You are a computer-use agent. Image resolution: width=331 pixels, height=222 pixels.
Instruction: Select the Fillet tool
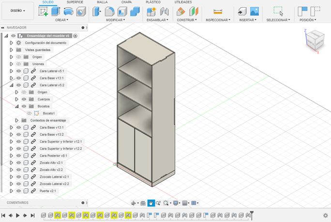pyautogui.click(x=109, y=12)
